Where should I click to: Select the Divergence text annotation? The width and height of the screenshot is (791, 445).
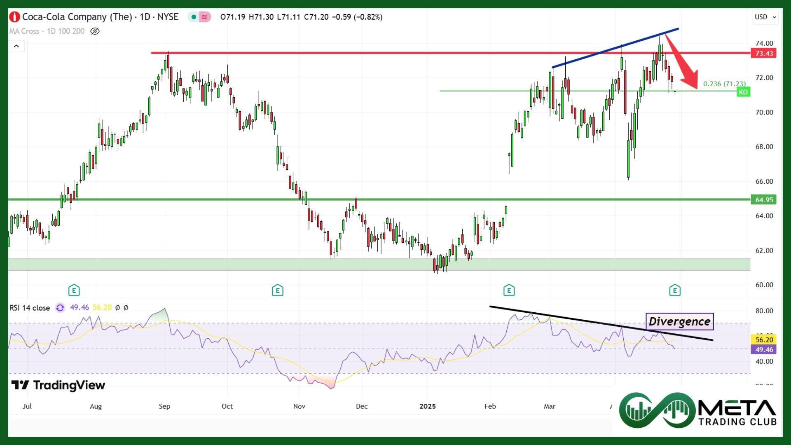pos(679,321)
